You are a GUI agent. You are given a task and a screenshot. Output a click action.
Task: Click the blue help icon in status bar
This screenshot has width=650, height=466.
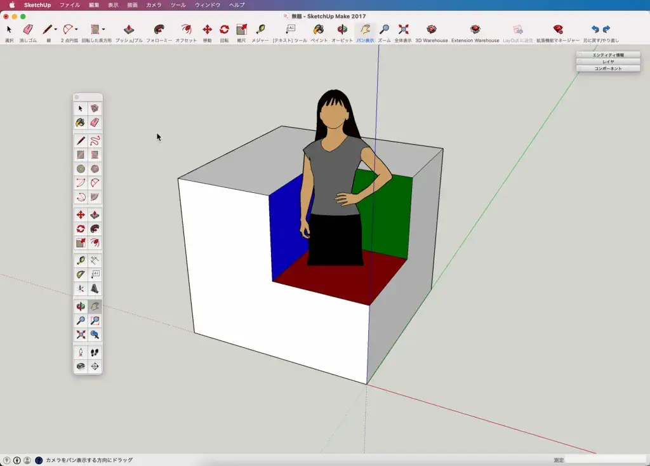pyautogui.click(x=39, y=460)
